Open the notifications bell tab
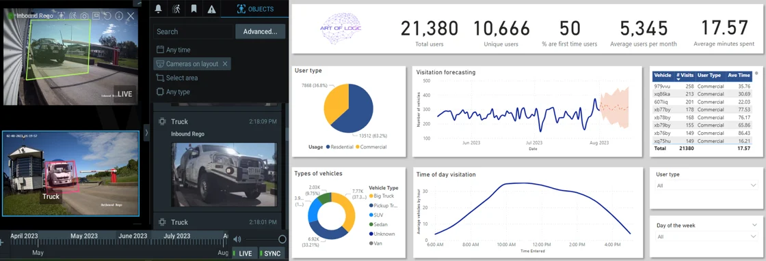Image resolution: width=766 pixels, height=261 pixels. [158, 9]
